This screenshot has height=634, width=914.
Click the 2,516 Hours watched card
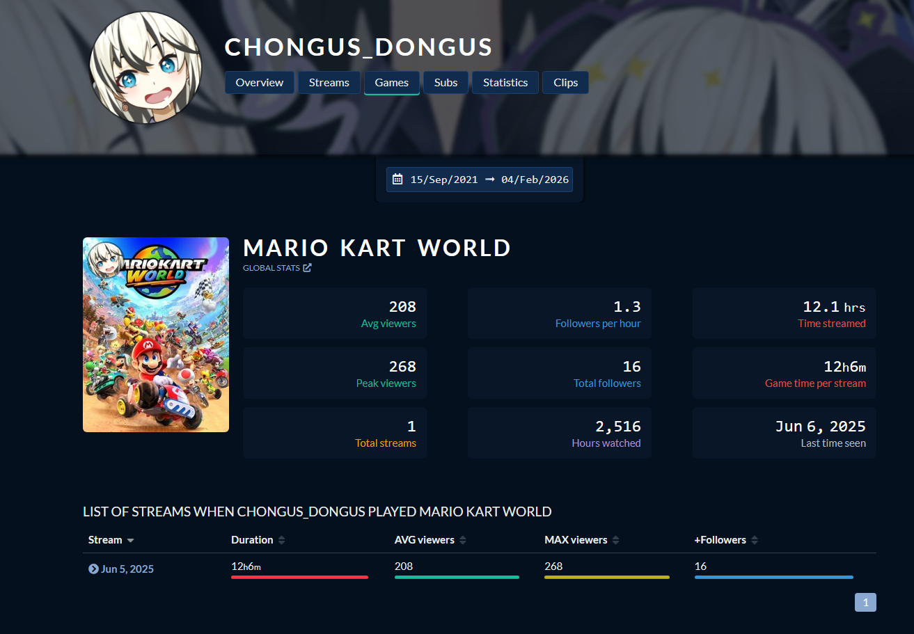pyautogui.click(x=560, y=433)
